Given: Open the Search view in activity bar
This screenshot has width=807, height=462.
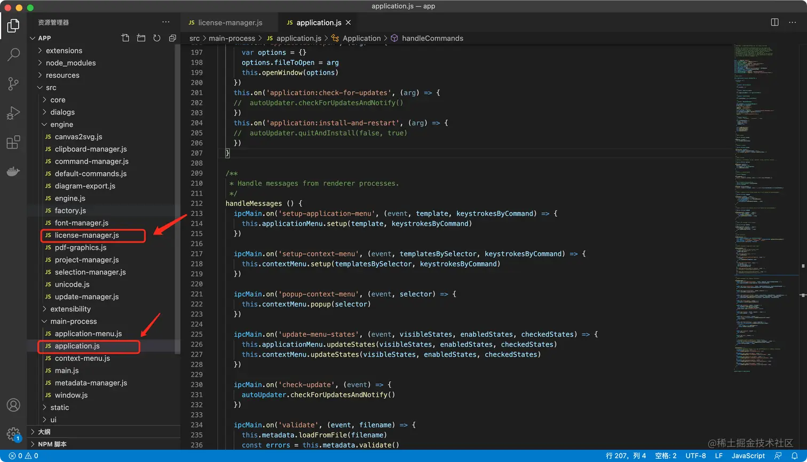Looking at the screenshot, I should pos(13,54).
